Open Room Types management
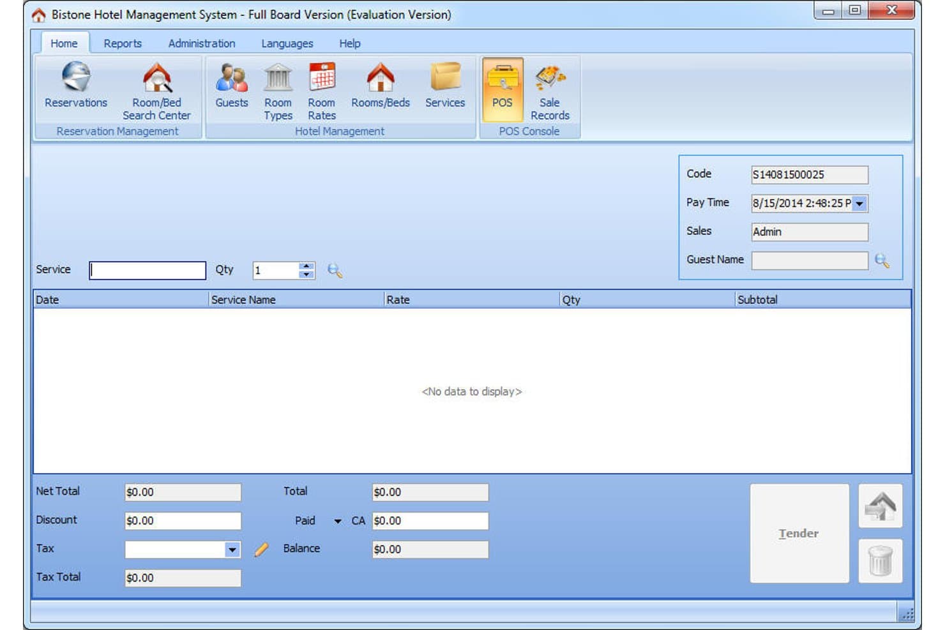Image resolution: width=945 pixels, height=630 pixels. pos(278,91)
